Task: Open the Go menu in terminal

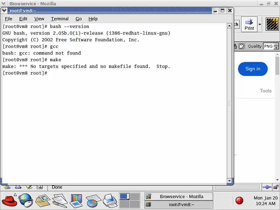Action: [x=78, y=19]
